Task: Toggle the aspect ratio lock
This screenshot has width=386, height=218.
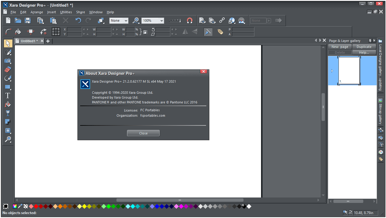Action: coord(145,32)
